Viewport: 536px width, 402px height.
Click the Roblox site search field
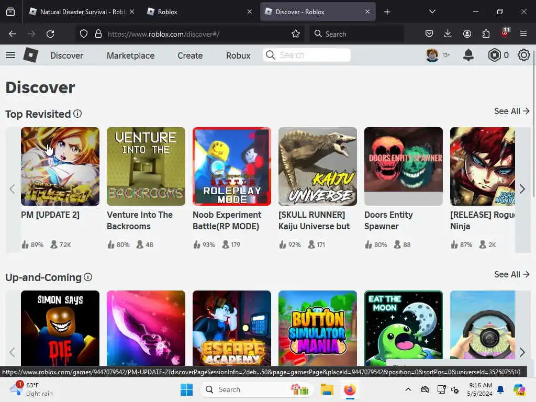(x=307, y=55)
